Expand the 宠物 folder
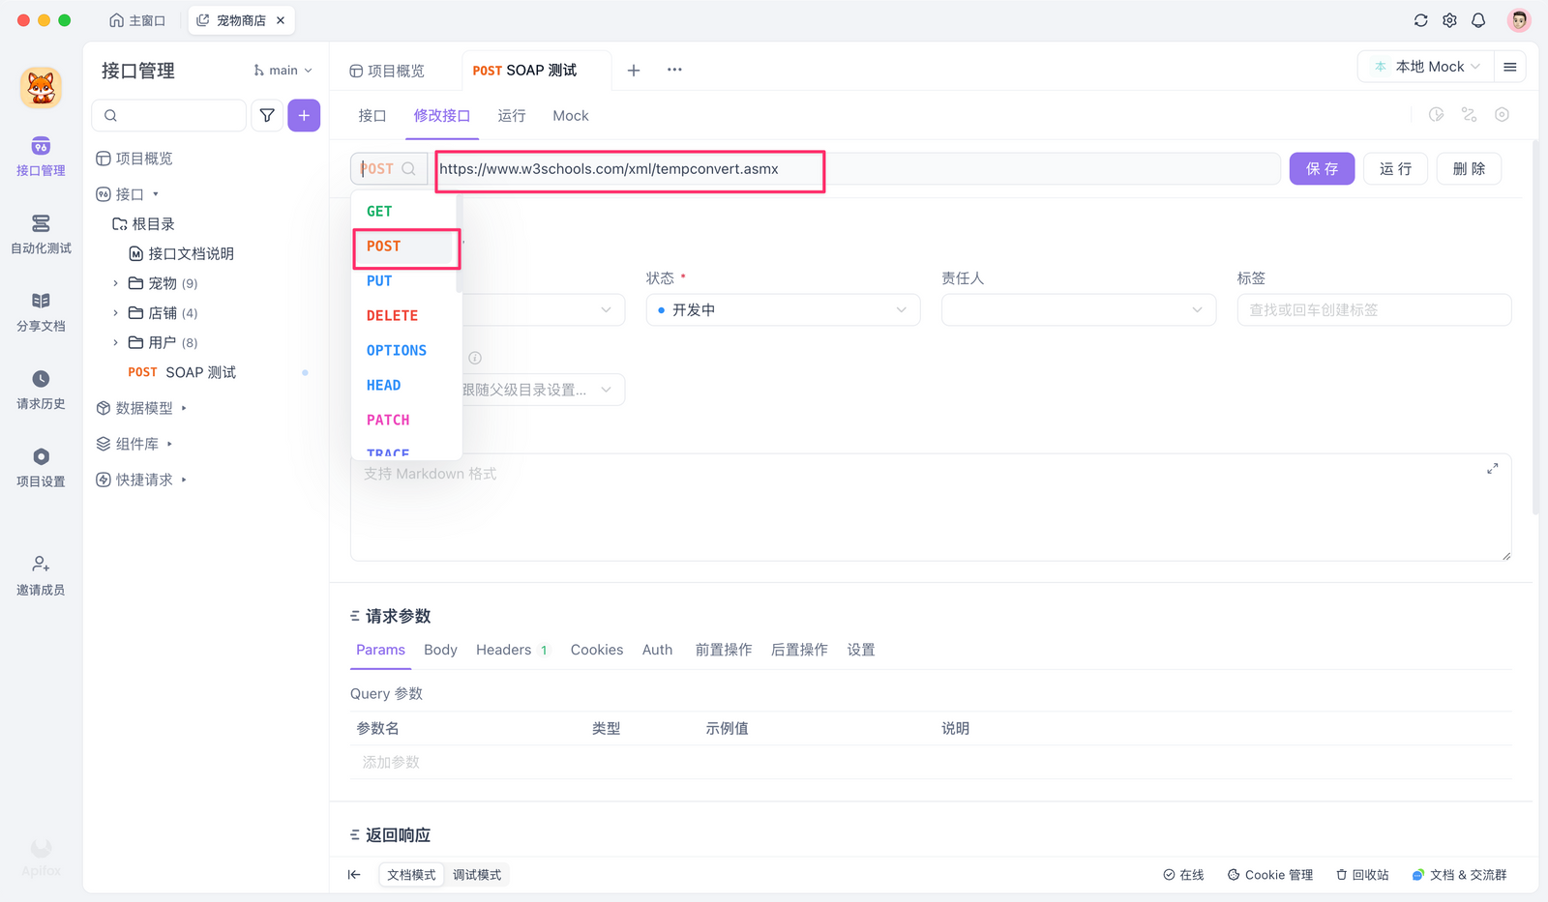The width and height of the screenshot is (1548, 902). click(116, 283)
